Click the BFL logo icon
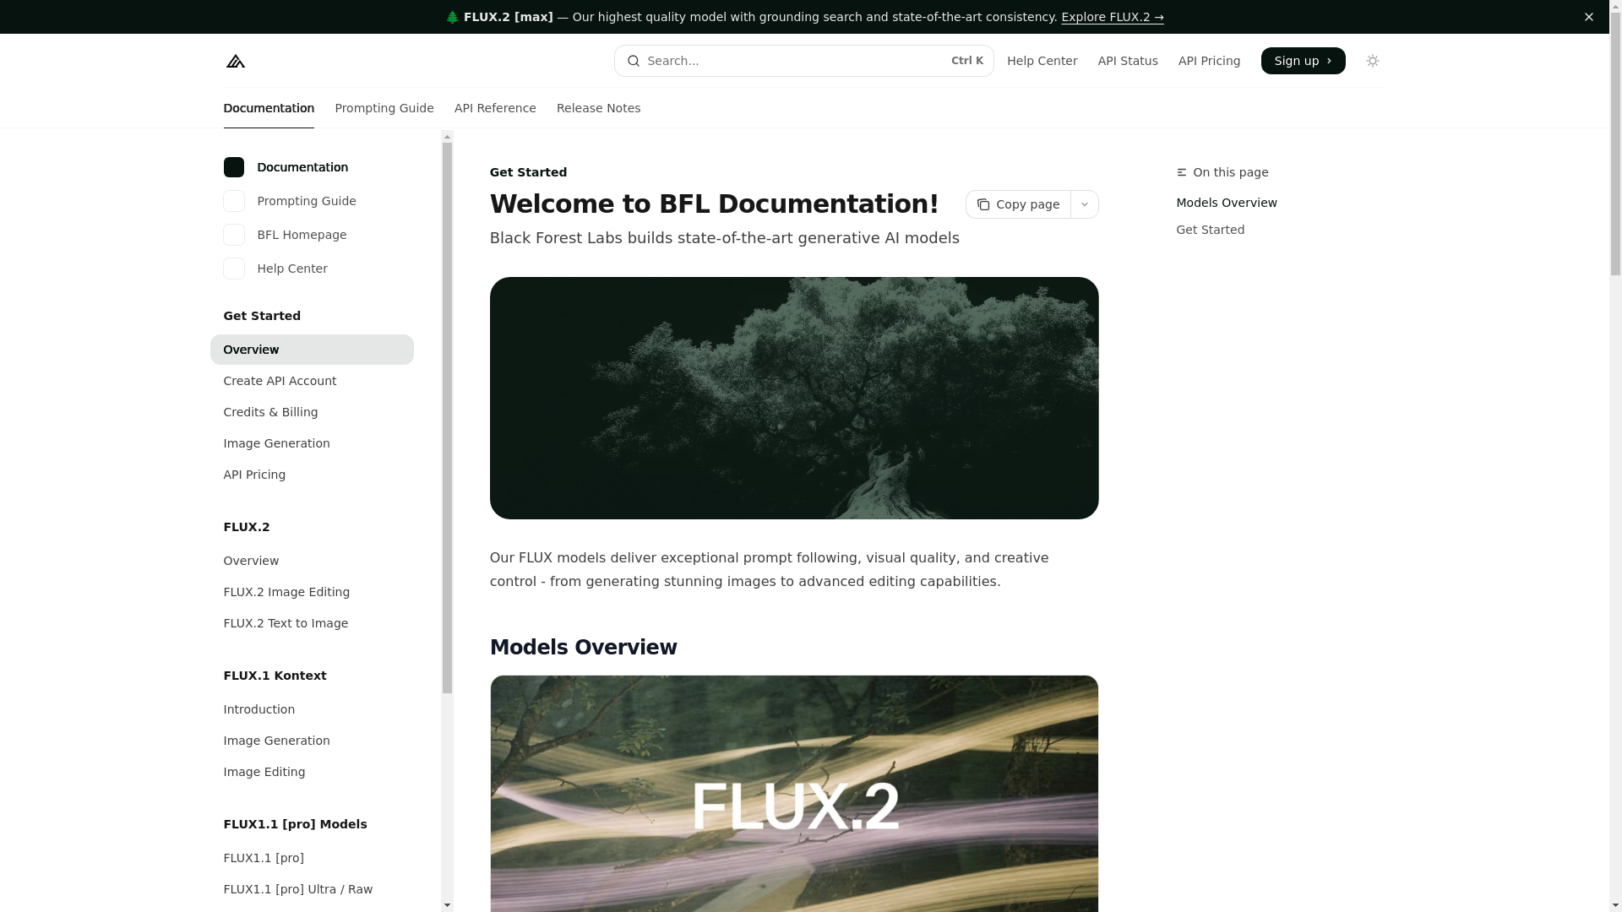This screenshot has height=912, width=1622. [236, 61]
